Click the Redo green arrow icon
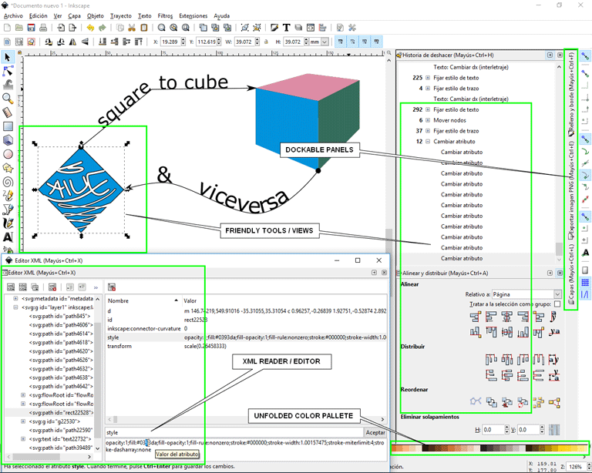592x473 pixels. point(103,28)
